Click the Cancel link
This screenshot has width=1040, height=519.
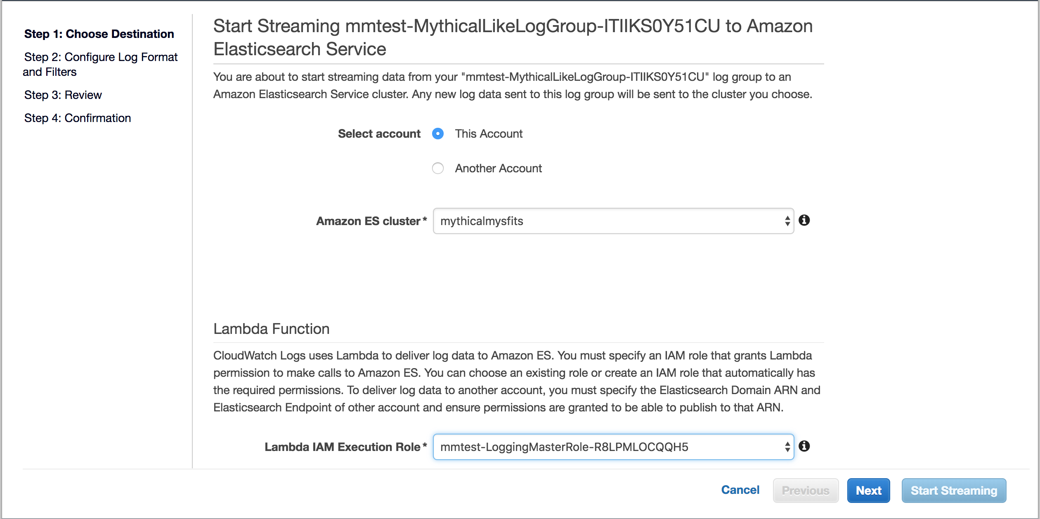tap(740, 490)
